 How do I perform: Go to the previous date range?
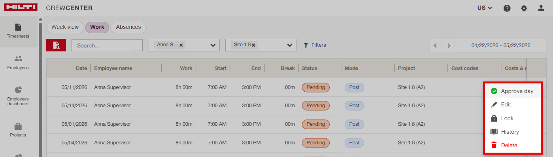tap(436, 45)
